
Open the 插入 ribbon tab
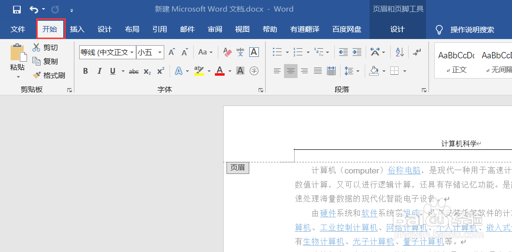(77, 29)
